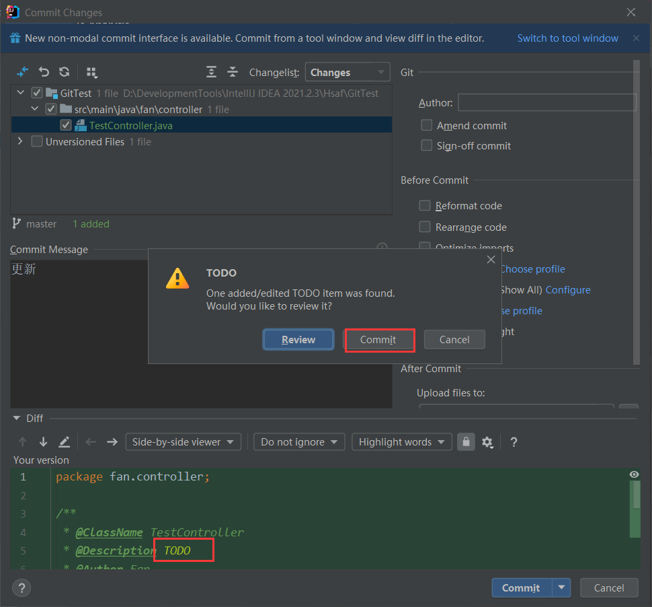The width and height of the screenshot is (652, 607).
Task: Uncheck the src\main\java\fan\controller checkbox
Action: (50, 109)
